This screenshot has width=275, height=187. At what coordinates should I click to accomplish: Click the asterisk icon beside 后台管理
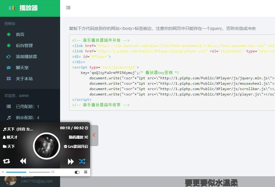(x=9, y=45)
